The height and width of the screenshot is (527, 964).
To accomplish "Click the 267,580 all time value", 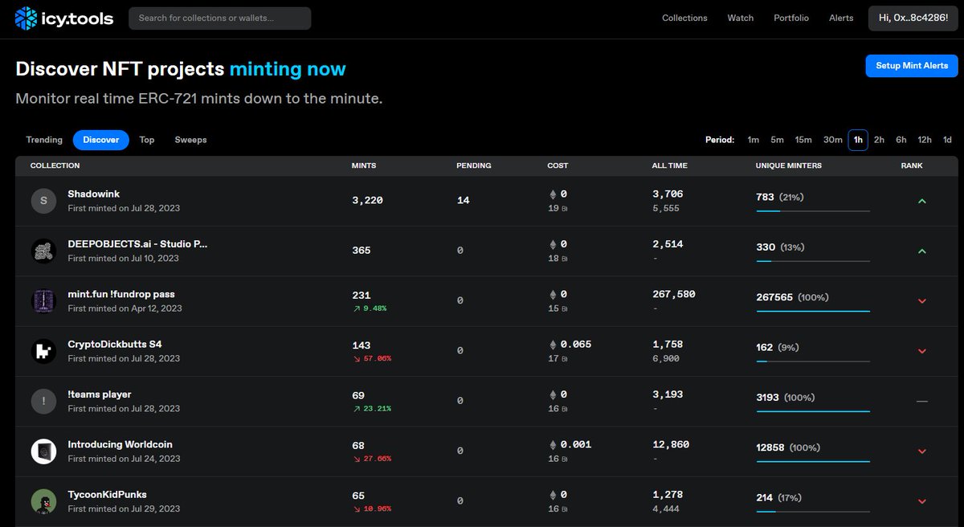I will pyautogui.click(x=673, y=295).
